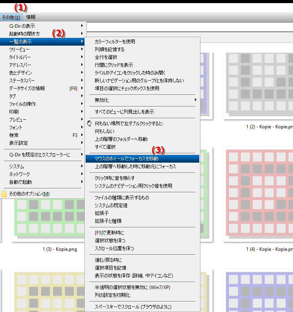
Task: Open the フォント submenu
Action: 43,128
